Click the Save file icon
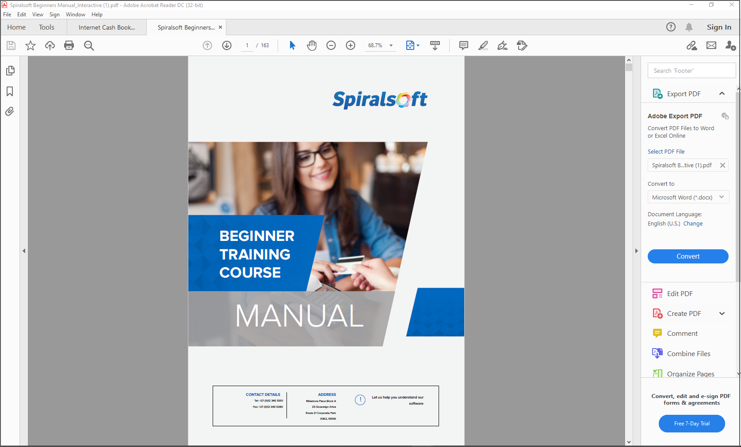 tap(11, 45)
